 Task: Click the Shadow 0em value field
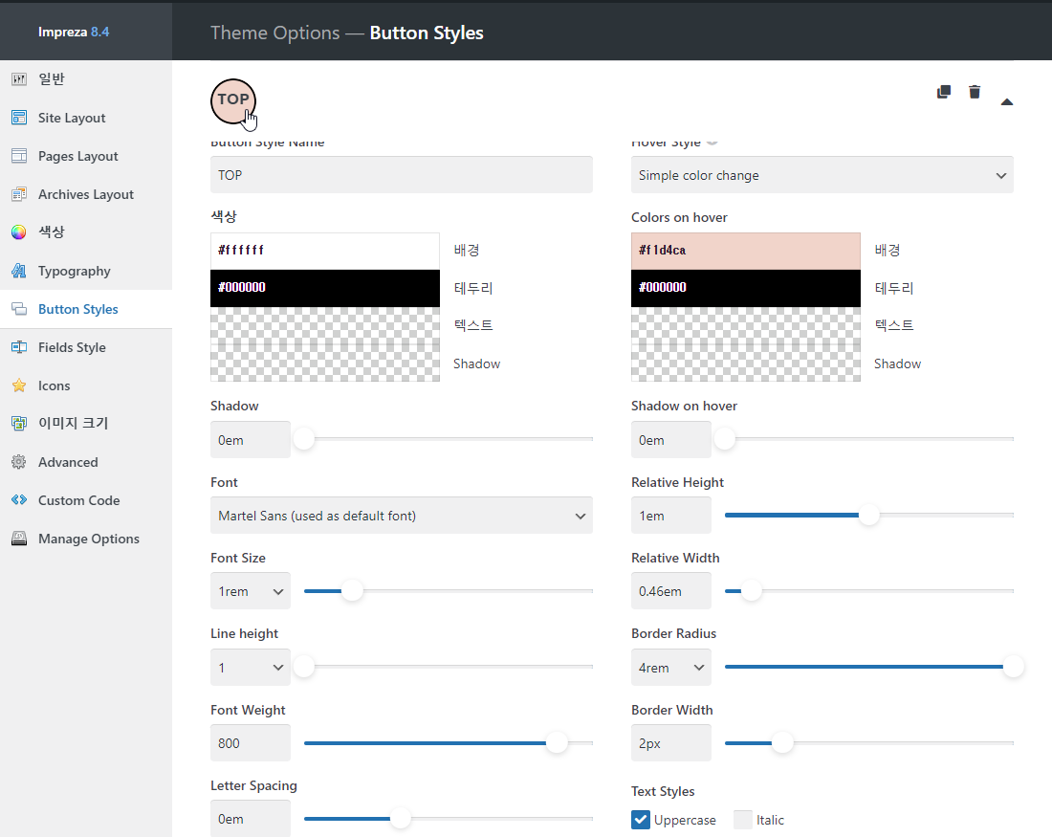[251, 440]
